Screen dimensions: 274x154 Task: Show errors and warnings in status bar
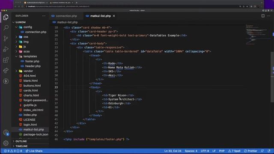13,151
